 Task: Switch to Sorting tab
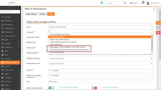pyautogui.click(x=43, y=14)
